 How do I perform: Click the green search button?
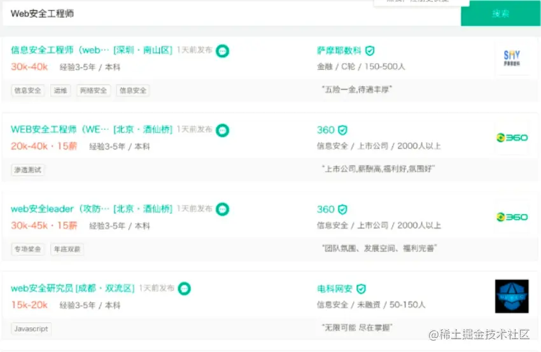coord(500,13)
